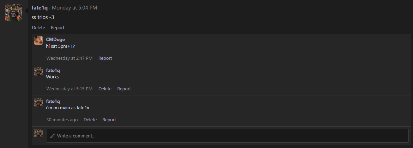Viewport: 413px width, 148px height.
Task: Open CMDoge's profile name link
Action: point(55,39)
